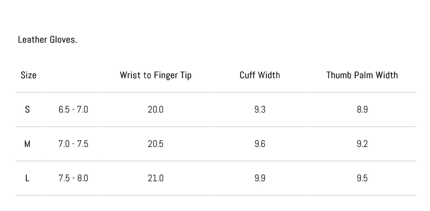
Task: Click the "Leather Gloves." title text
Action: tap(47, 40)
